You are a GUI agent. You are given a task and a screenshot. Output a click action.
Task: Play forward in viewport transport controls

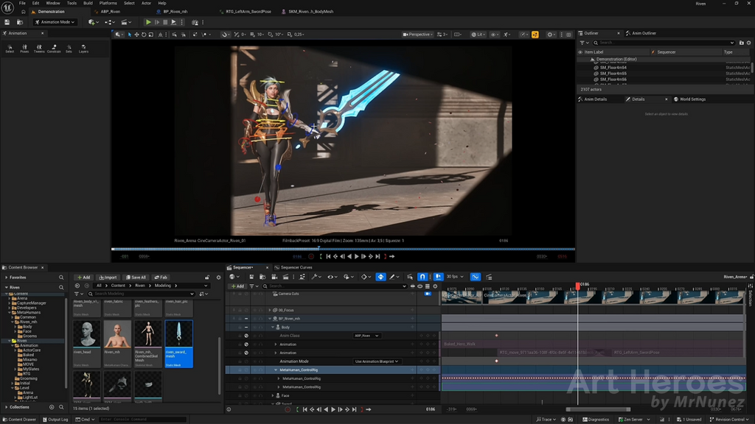[356, 257]
